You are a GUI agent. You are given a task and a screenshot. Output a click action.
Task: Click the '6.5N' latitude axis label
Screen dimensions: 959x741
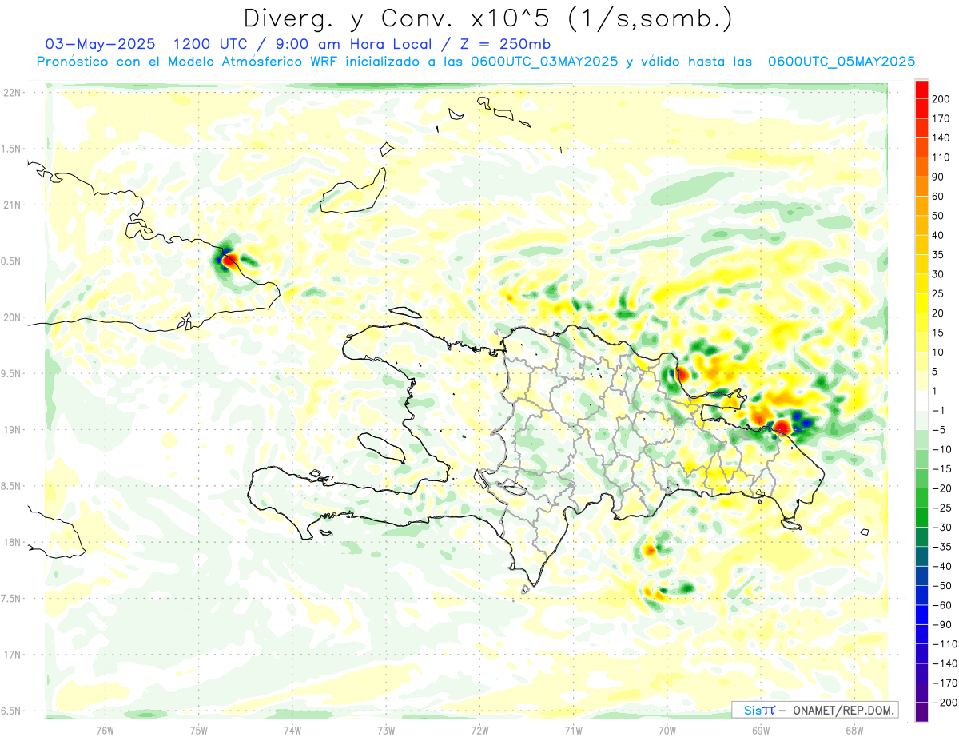click(x=12, y=711)
